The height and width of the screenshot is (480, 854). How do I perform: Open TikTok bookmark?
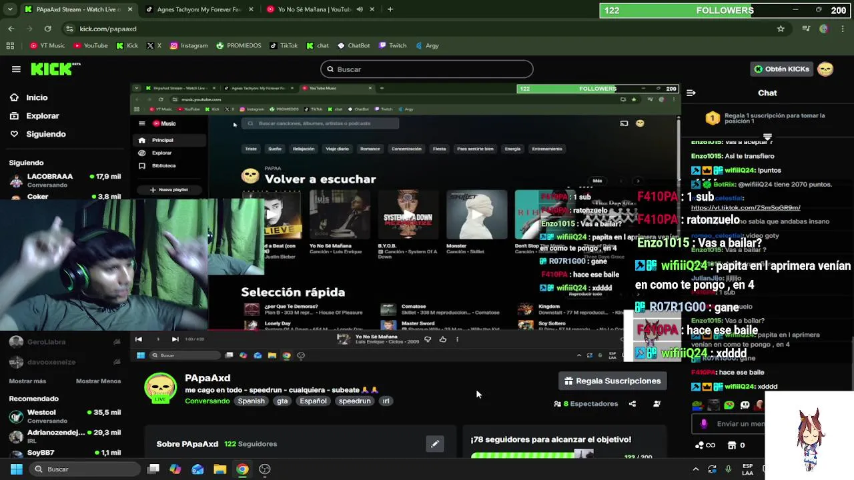coord(284,45)
